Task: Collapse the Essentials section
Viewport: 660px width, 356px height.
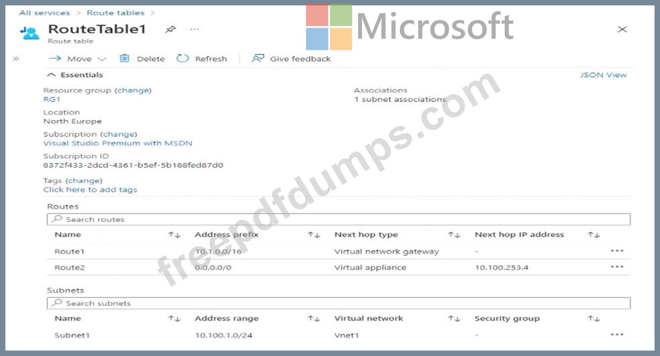Action: 52,75
